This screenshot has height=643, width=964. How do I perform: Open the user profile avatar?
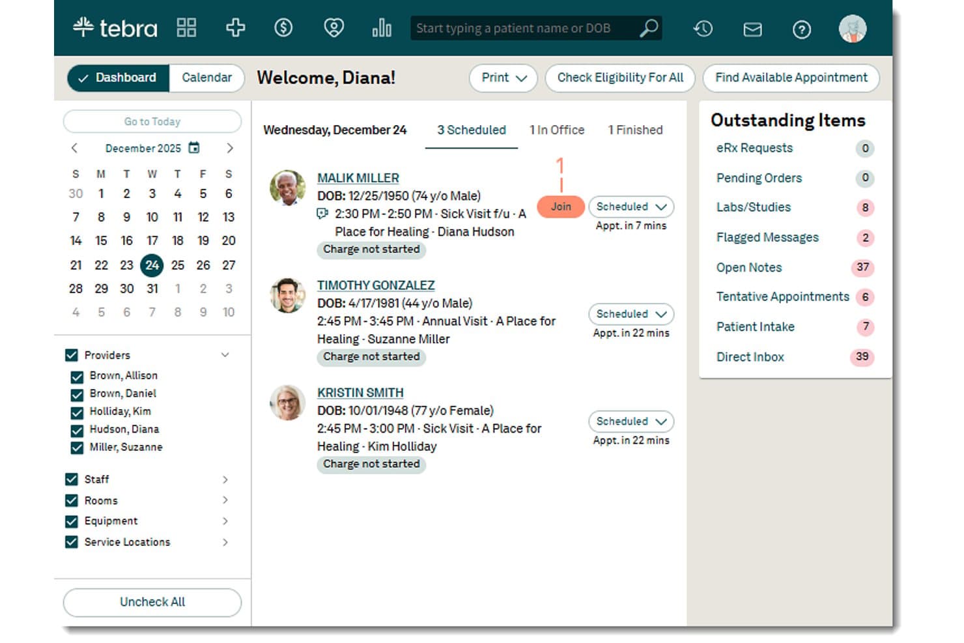pyautogui.click(x=852, y=29)
